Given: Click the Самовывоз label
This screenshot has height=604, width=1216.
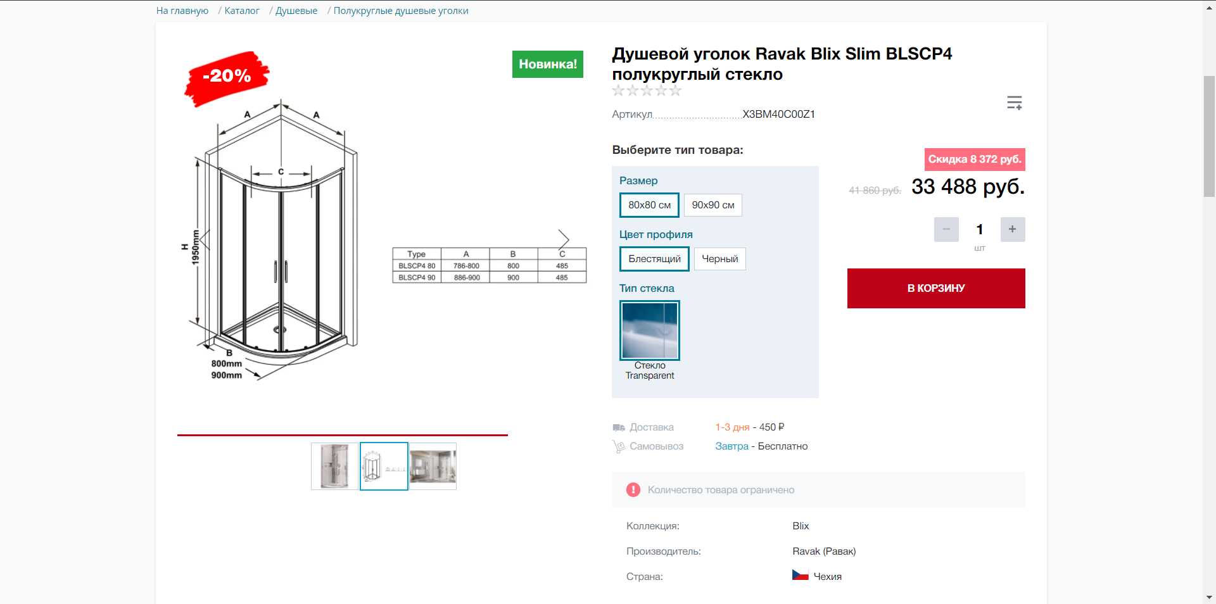Looking at the screenshot, I should [657, 446].
